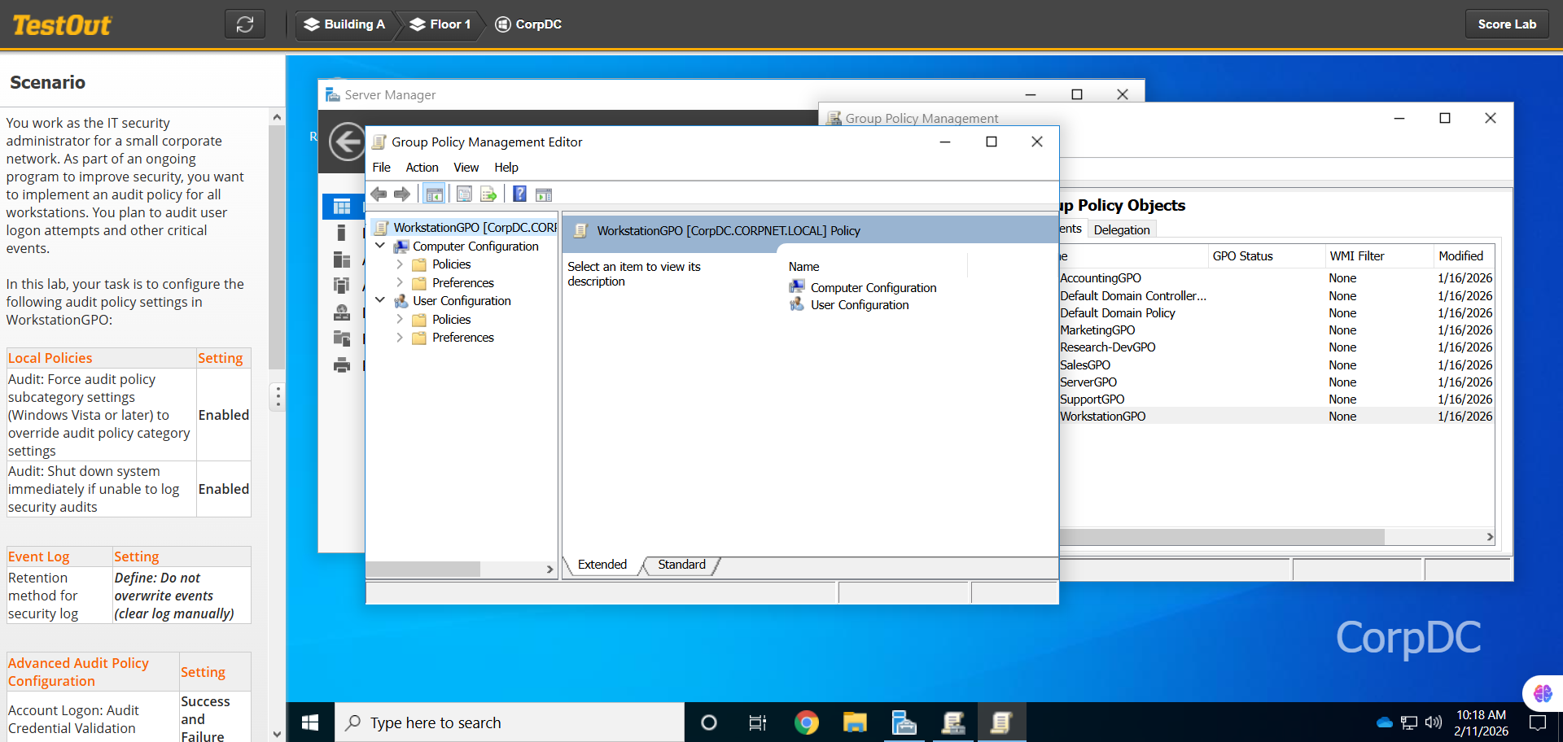This screenshot has height=742, width=1563.
Task: Click the Show/Hide Action Pane icon
Action: pos(544,194)
